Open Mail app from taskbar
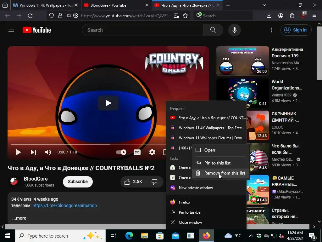 [175, 236]
